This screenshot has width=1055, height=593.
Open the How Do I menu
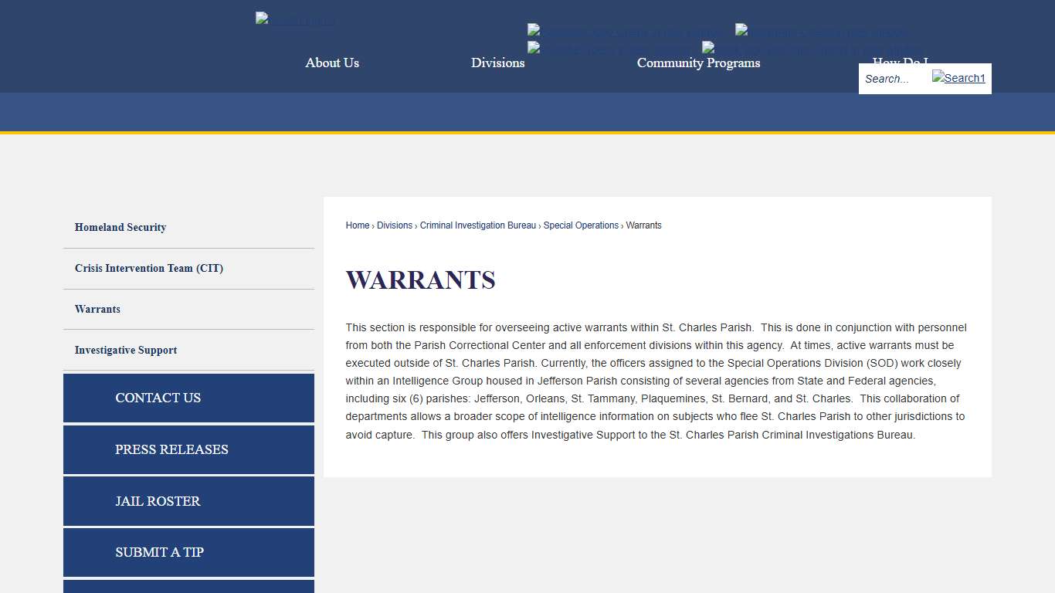(x=899, y=63)
